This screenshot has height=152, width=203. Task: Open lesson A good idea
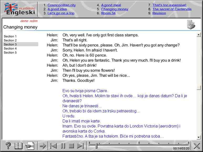pyautogui.click(x=57, y=9)
